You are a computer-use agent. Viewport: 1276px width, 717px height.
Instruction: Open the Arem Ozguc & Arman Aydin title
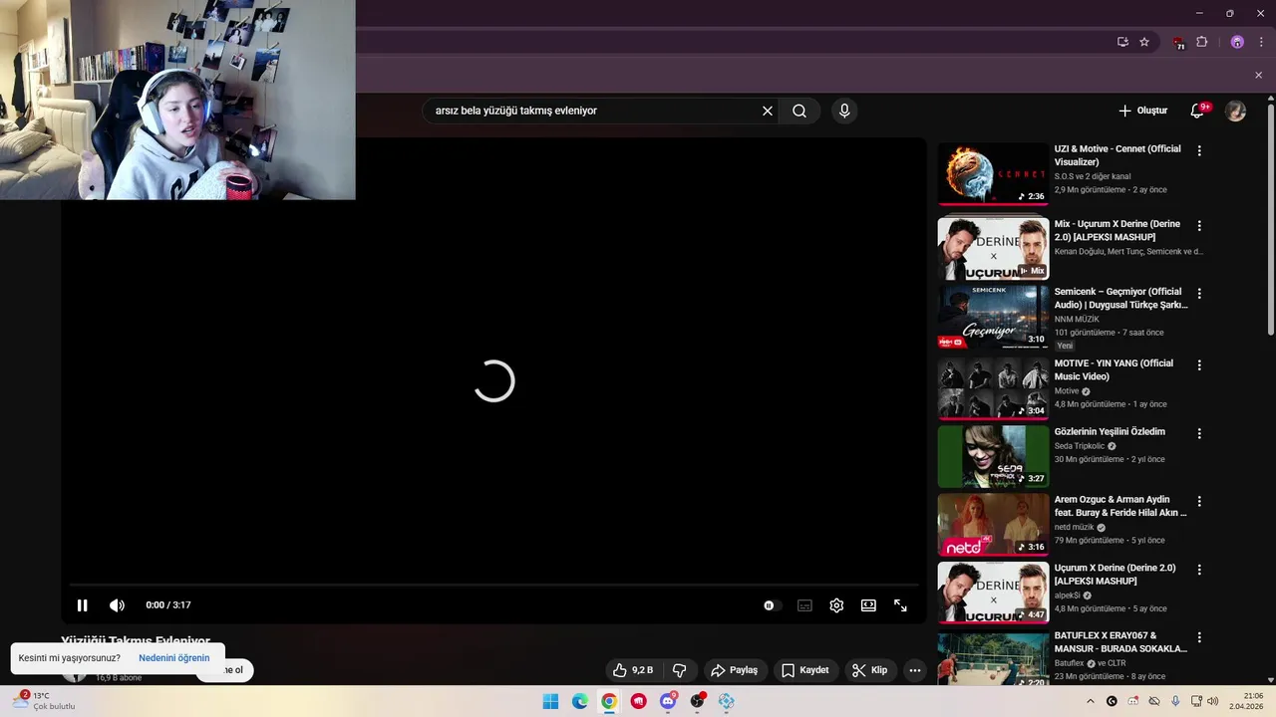tap(1120, 506)
